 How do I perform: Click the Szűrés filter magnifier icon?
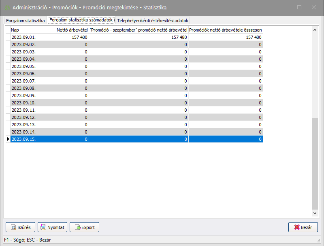13,227
